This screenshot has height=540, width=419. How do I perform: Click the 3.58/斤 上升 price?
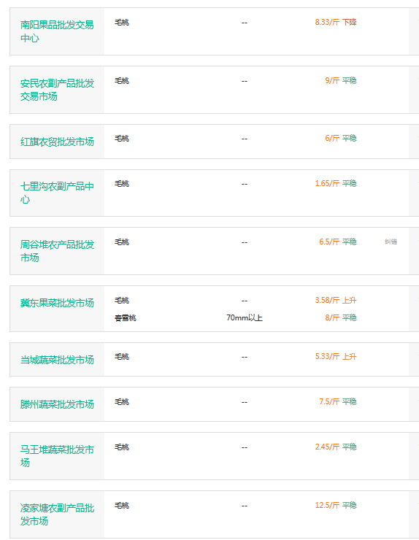point(336,301)
